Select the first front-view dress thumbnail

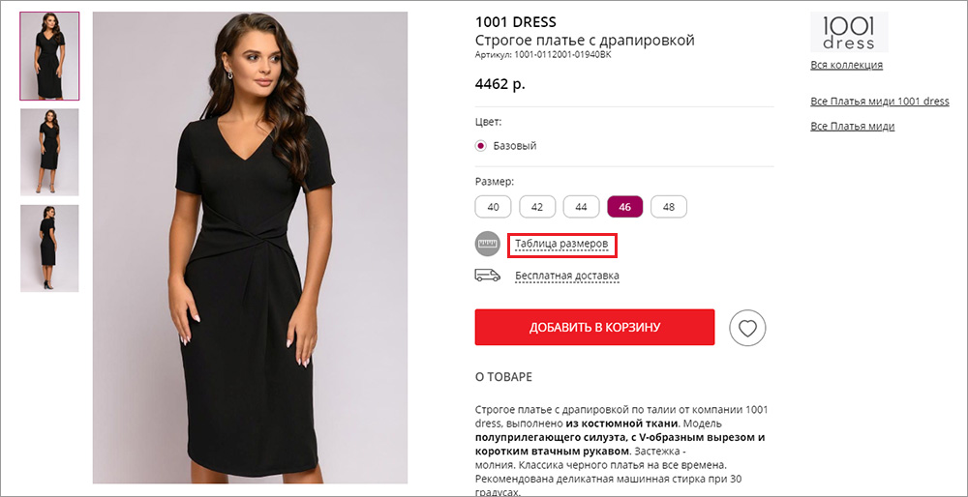[x=49, y=56]
